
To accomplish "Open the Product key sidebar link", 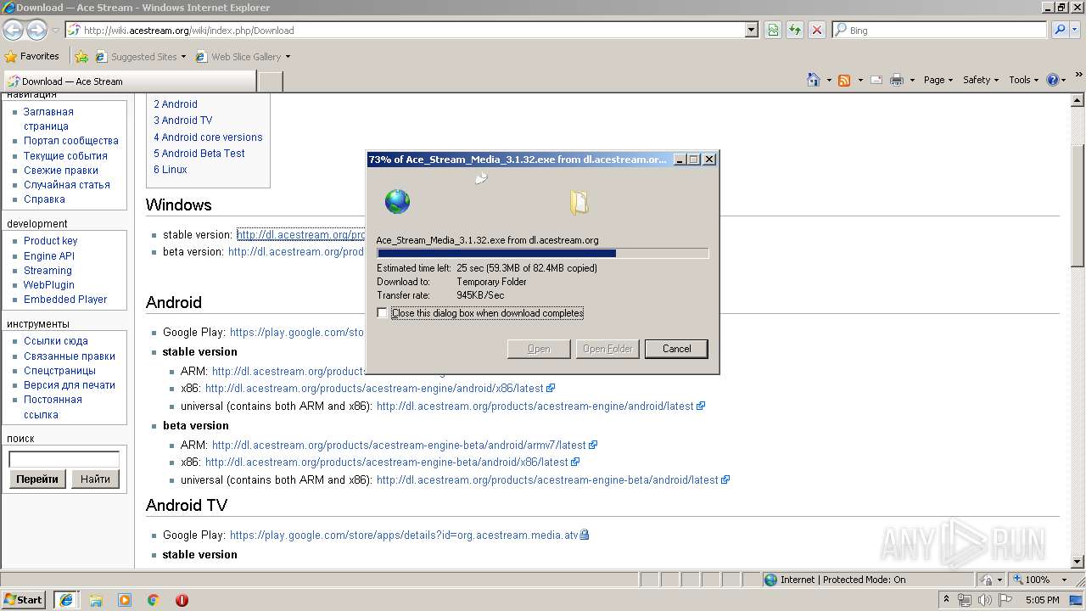I will coord(50,241).
